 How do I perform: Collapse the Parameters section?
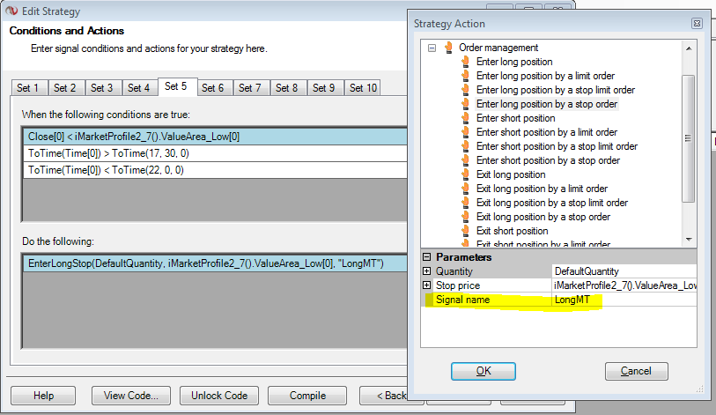pyautogui.click(x=426, y=257)
